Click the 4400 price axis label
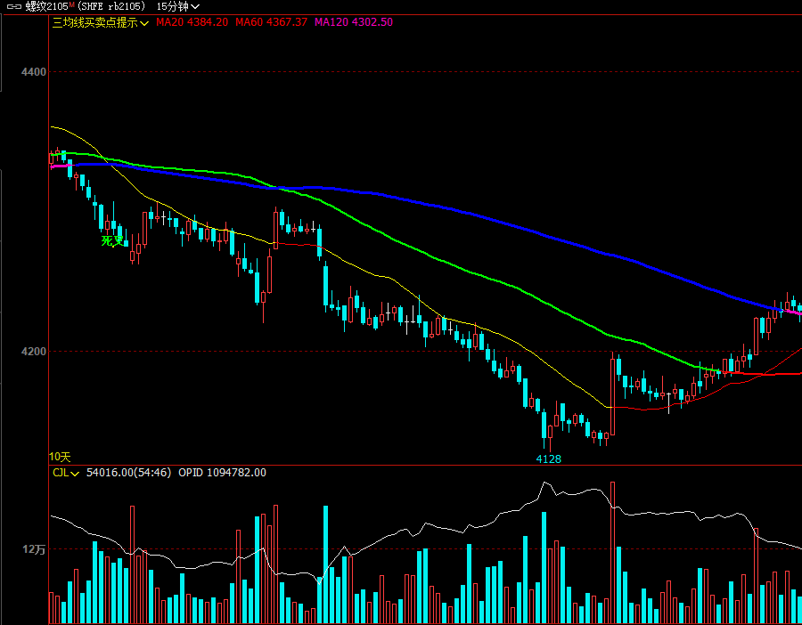Viewport: 802px width, 625px height. (34, 71)
